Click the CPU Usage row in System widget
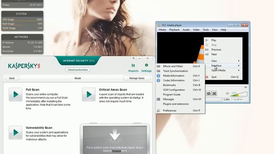This screenshot has width=274, height=154. (22, 19)
